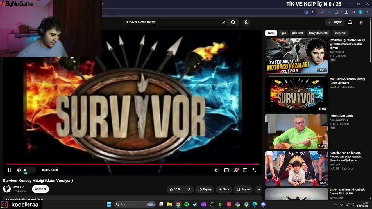Image resolution: width=372 pixels, height=209 pixels.
Task: Open 'SNAP - Manifest' video title
Action: click(x=347, y=192)
